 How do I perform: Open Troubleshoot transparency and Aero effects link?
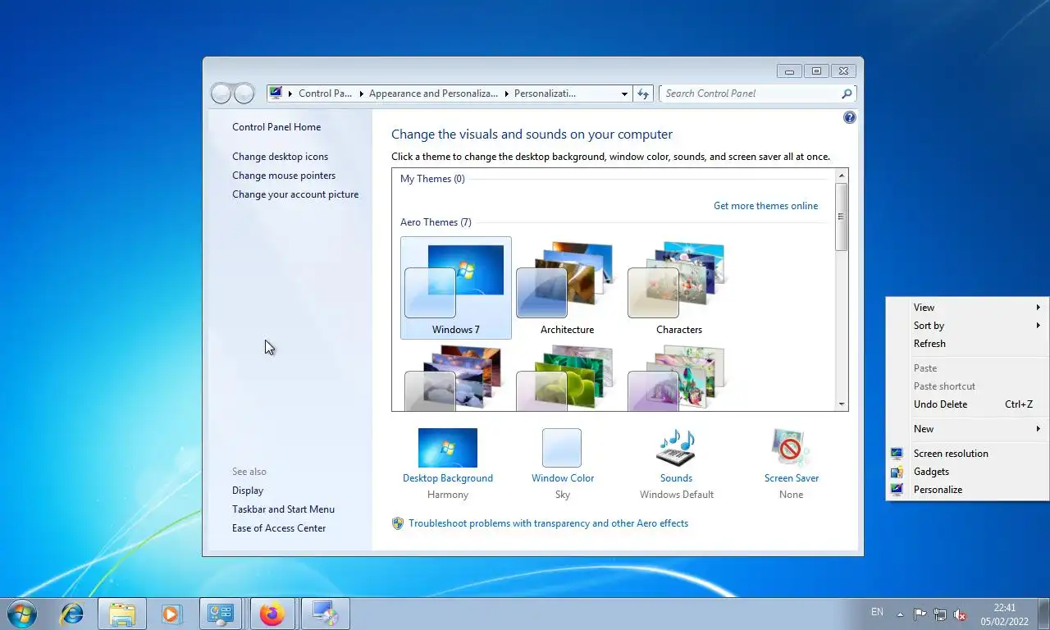pyautogui.click(x=548, y=523)
